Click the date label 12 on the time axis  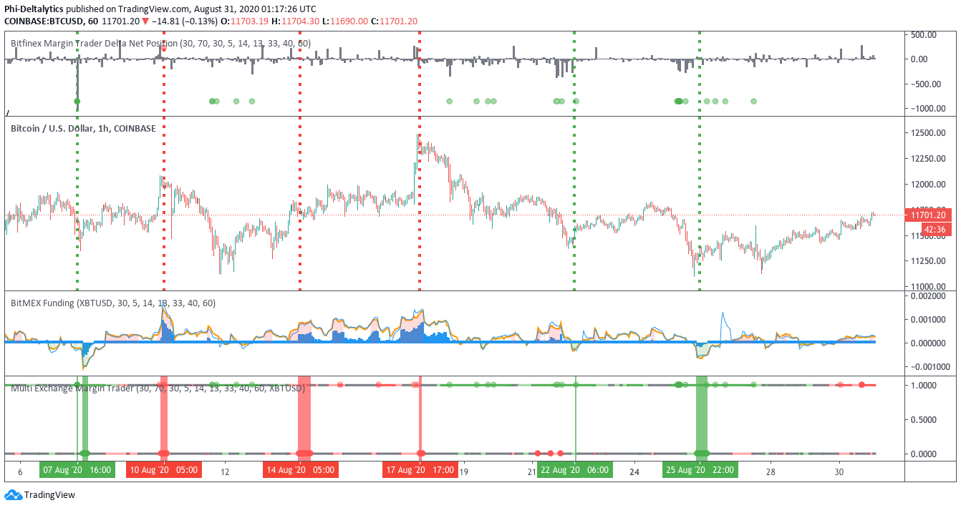coord(225,472)
